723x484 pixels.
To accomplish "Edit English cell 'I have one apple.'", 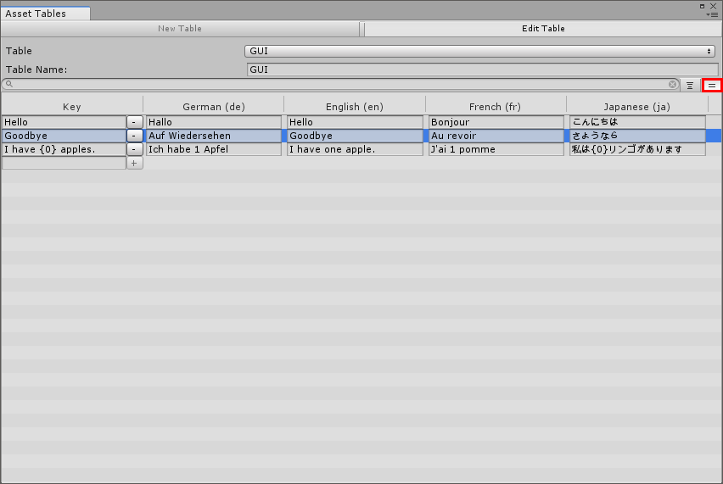I will point(355,149).
